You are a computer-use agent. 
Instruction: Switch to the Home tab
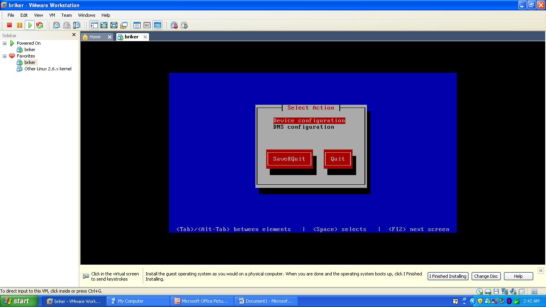coord(95,37)
